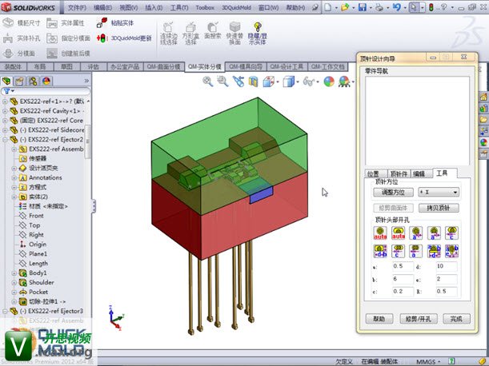Open the 模胚尺寸 tool
The image size is (489, 366).
(21, 22)
